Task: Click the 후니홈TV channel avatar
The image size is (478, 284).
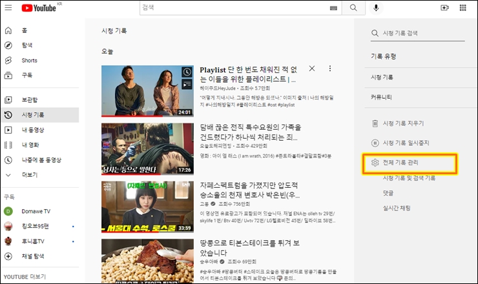Action: coord(8,241)
